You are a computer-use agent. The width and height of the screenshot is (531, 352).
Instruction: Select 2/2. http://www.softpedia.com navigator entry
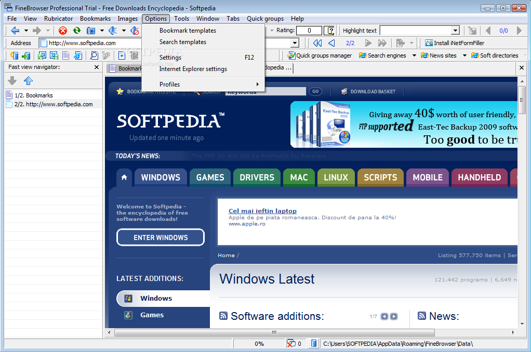coord(54,104)
